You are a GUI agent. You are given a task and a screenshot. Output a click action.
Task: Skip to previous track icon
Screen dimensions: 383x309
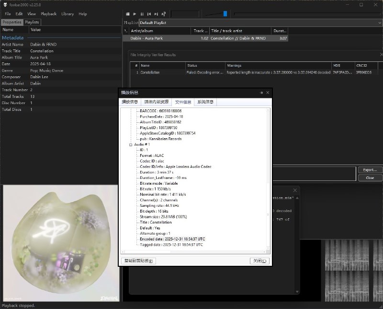point(149,14)
